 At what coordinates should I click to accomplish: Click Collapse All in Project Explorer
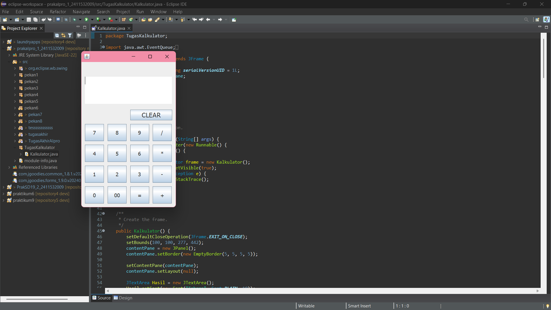(57, 35)
